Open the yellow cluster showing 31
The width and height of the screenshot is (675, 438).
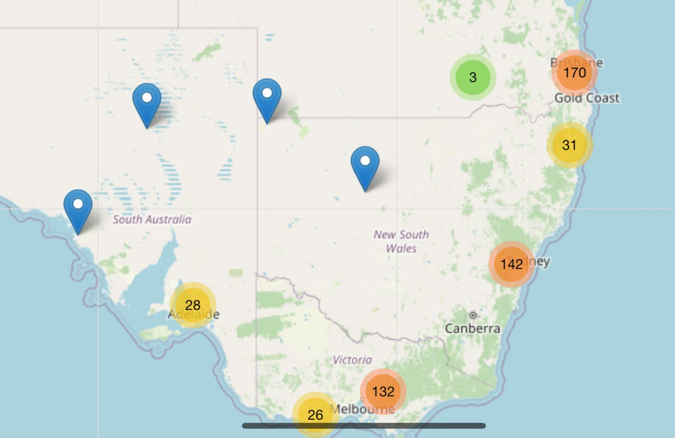(x=569, y=145)
